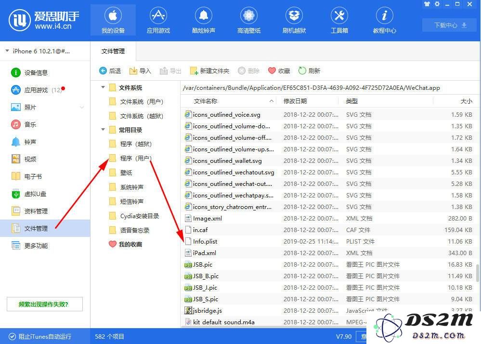Select 语音备忘录 folder

pyautogui.click(x=130, y=230)
